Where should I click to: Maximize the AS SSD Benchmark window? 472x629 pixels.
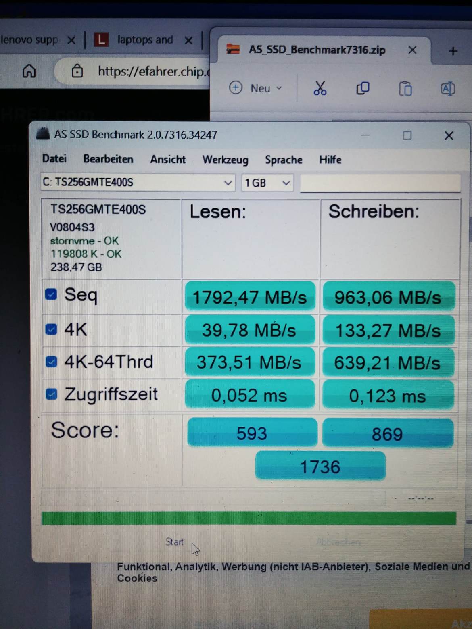[407, 135]
